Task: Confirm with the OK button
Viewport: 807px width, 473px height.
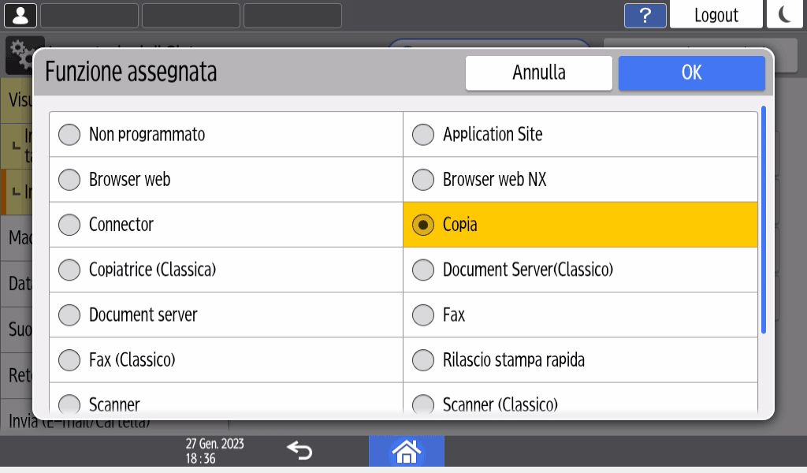Action: (691, 73)
